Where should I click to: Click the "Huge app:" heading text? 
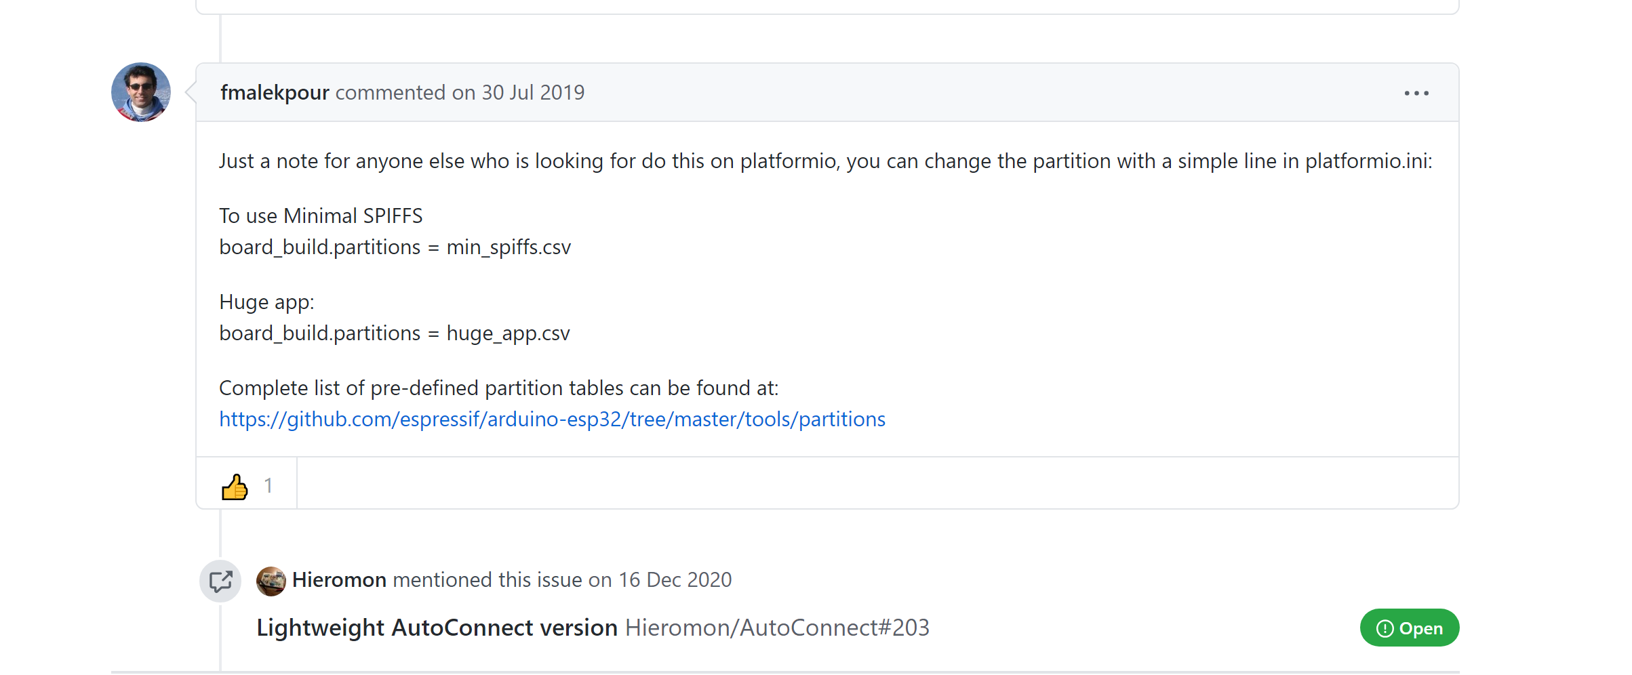coord(266,302)
